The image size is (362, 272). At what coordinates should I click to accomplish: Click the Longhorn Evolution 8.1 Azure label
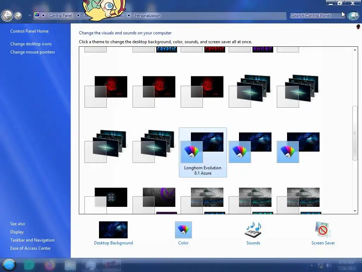[x=203, y=170]
